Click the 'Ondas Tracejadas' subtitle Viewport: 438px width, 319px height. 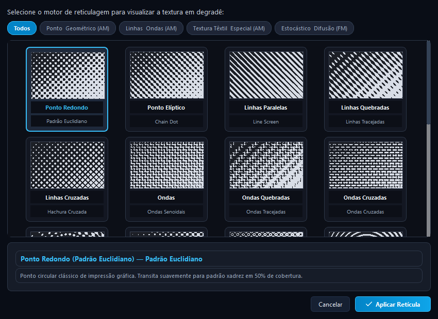266,212
